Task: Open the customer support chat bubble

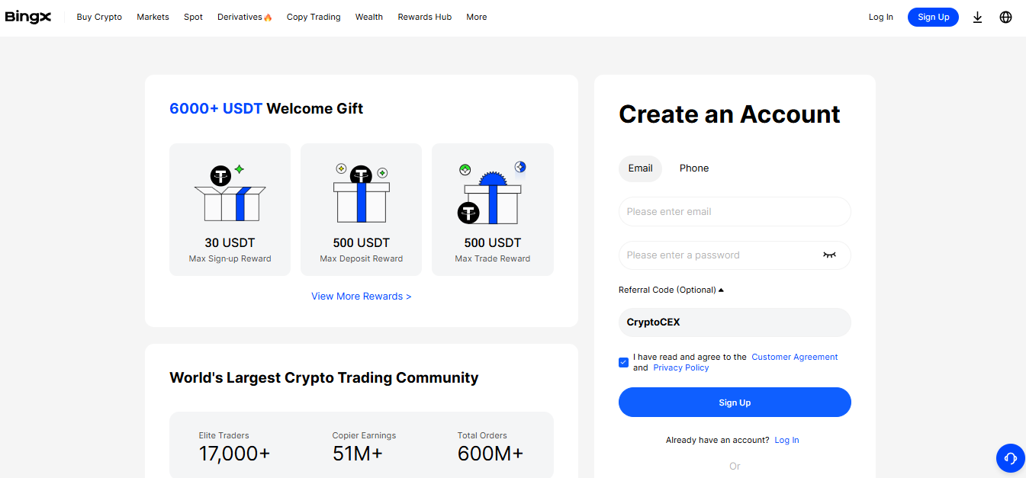Action: tap(1010, 458)
